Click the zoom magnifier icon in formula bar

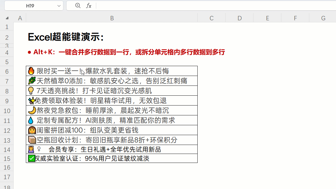pyautogui.click(x=78, y=6)
